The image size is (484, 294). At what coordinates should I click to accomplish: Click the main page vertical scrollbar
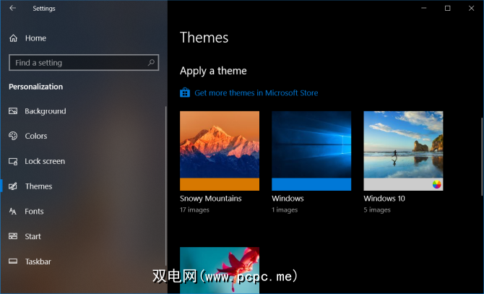(482, 157)
